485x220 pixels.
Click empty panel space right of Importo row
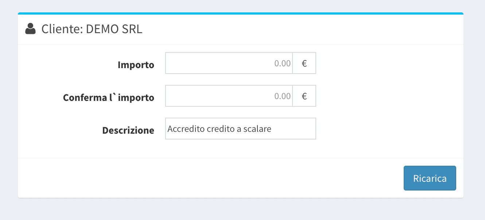(x=387, y=63)
